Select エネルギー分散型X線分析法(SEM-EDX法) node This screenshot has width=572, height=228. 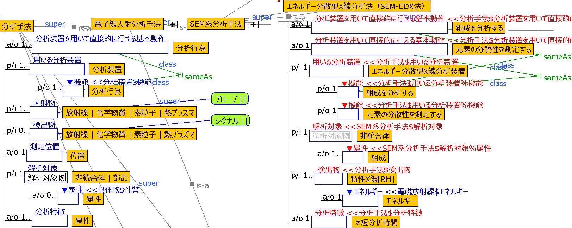tap(357, 6)
